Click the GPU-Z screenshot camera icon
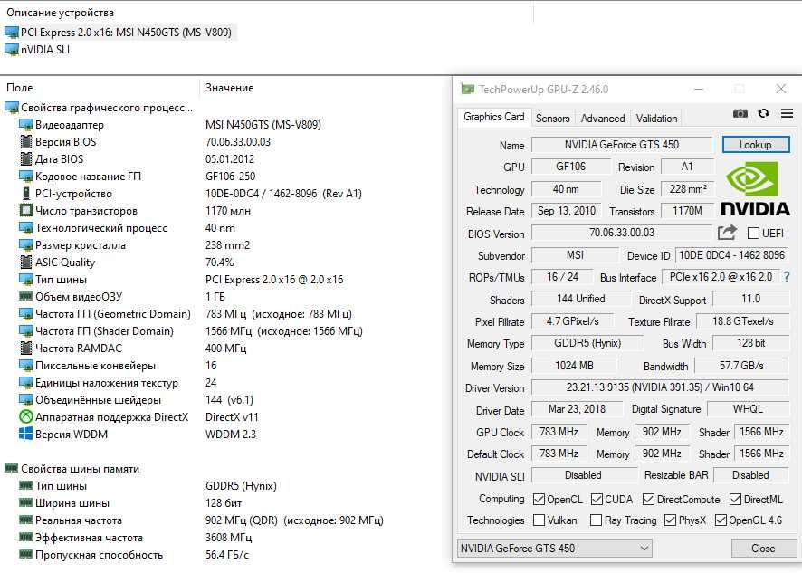Screen dimensions: 802x573 click(x=740, y=113)
